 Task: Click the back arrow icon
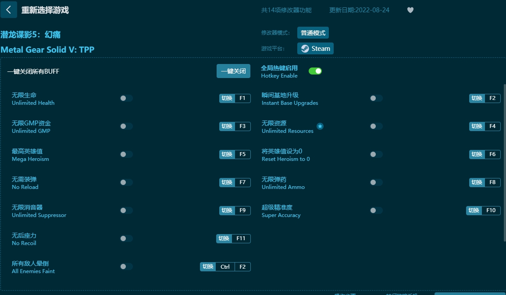coord(9,10)
